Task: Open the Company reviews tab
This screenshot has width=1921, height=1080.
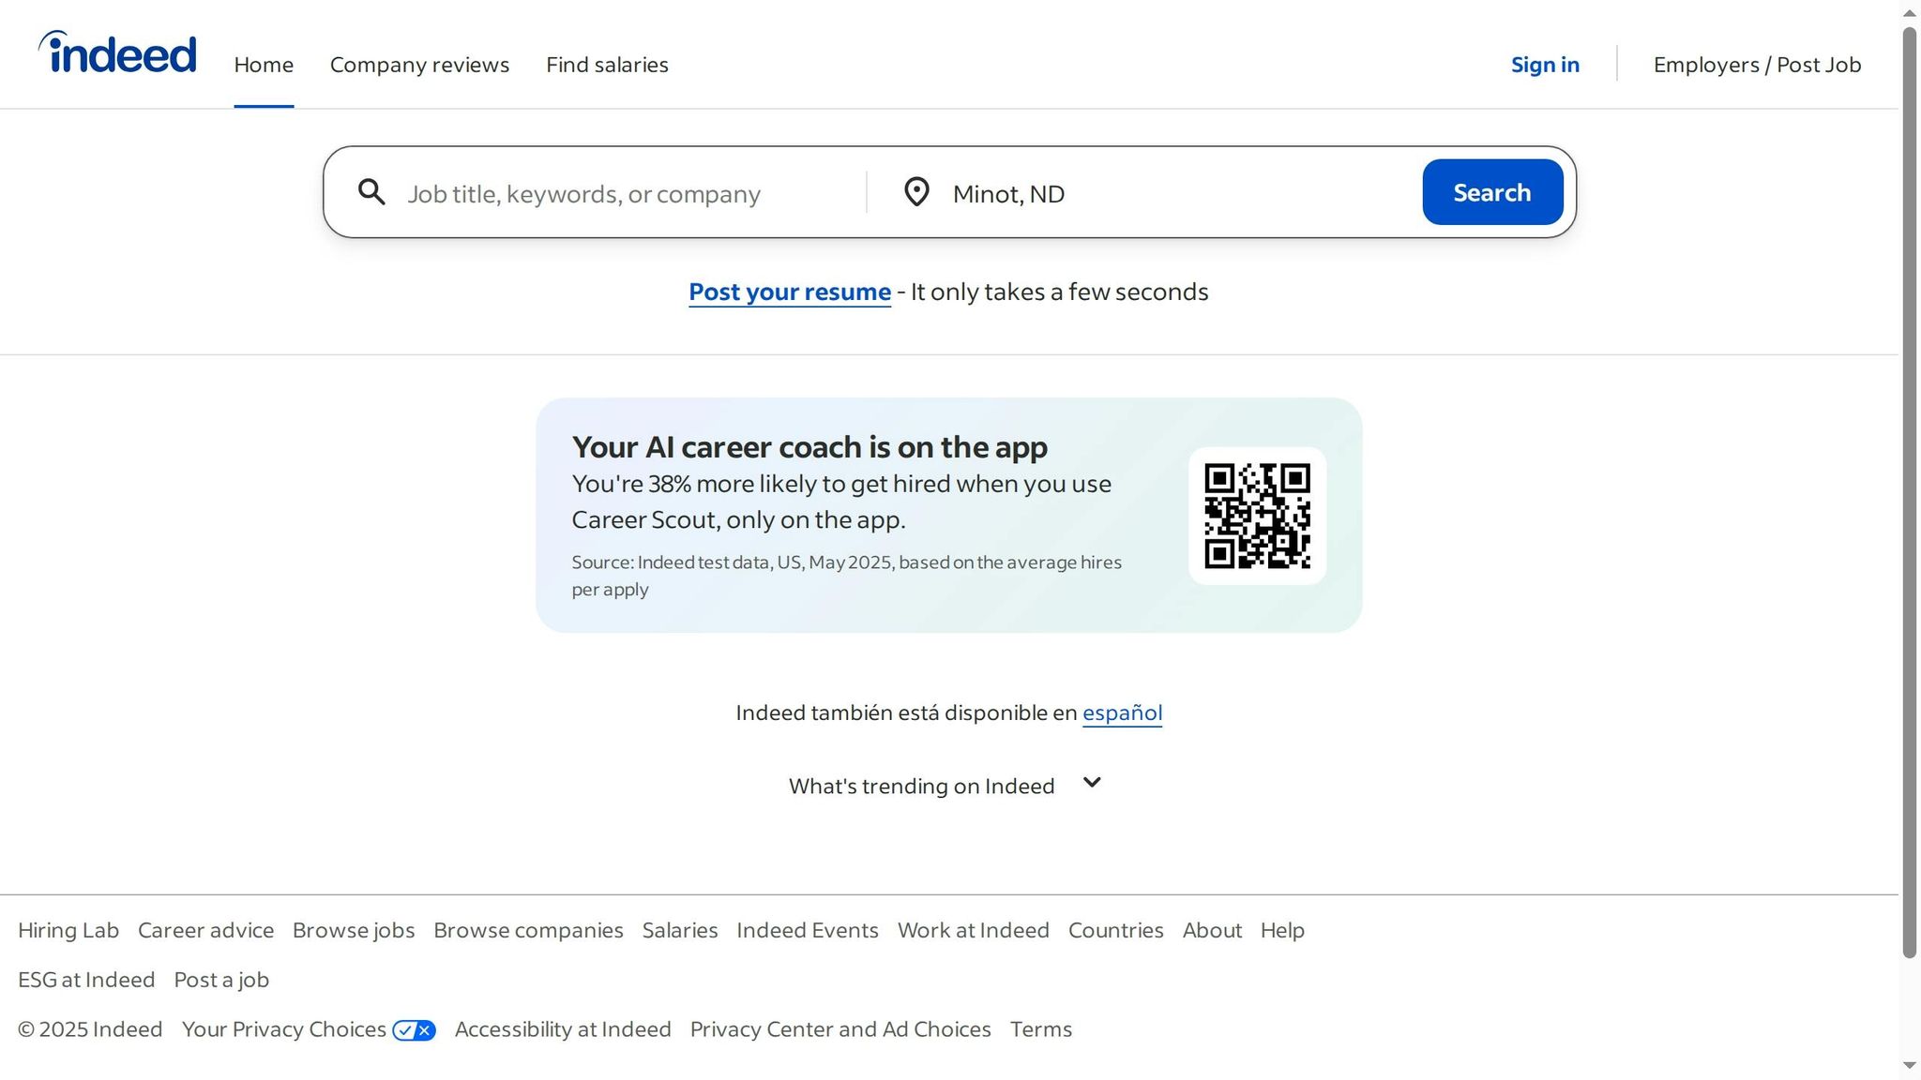Action: [x=419, y=65]
